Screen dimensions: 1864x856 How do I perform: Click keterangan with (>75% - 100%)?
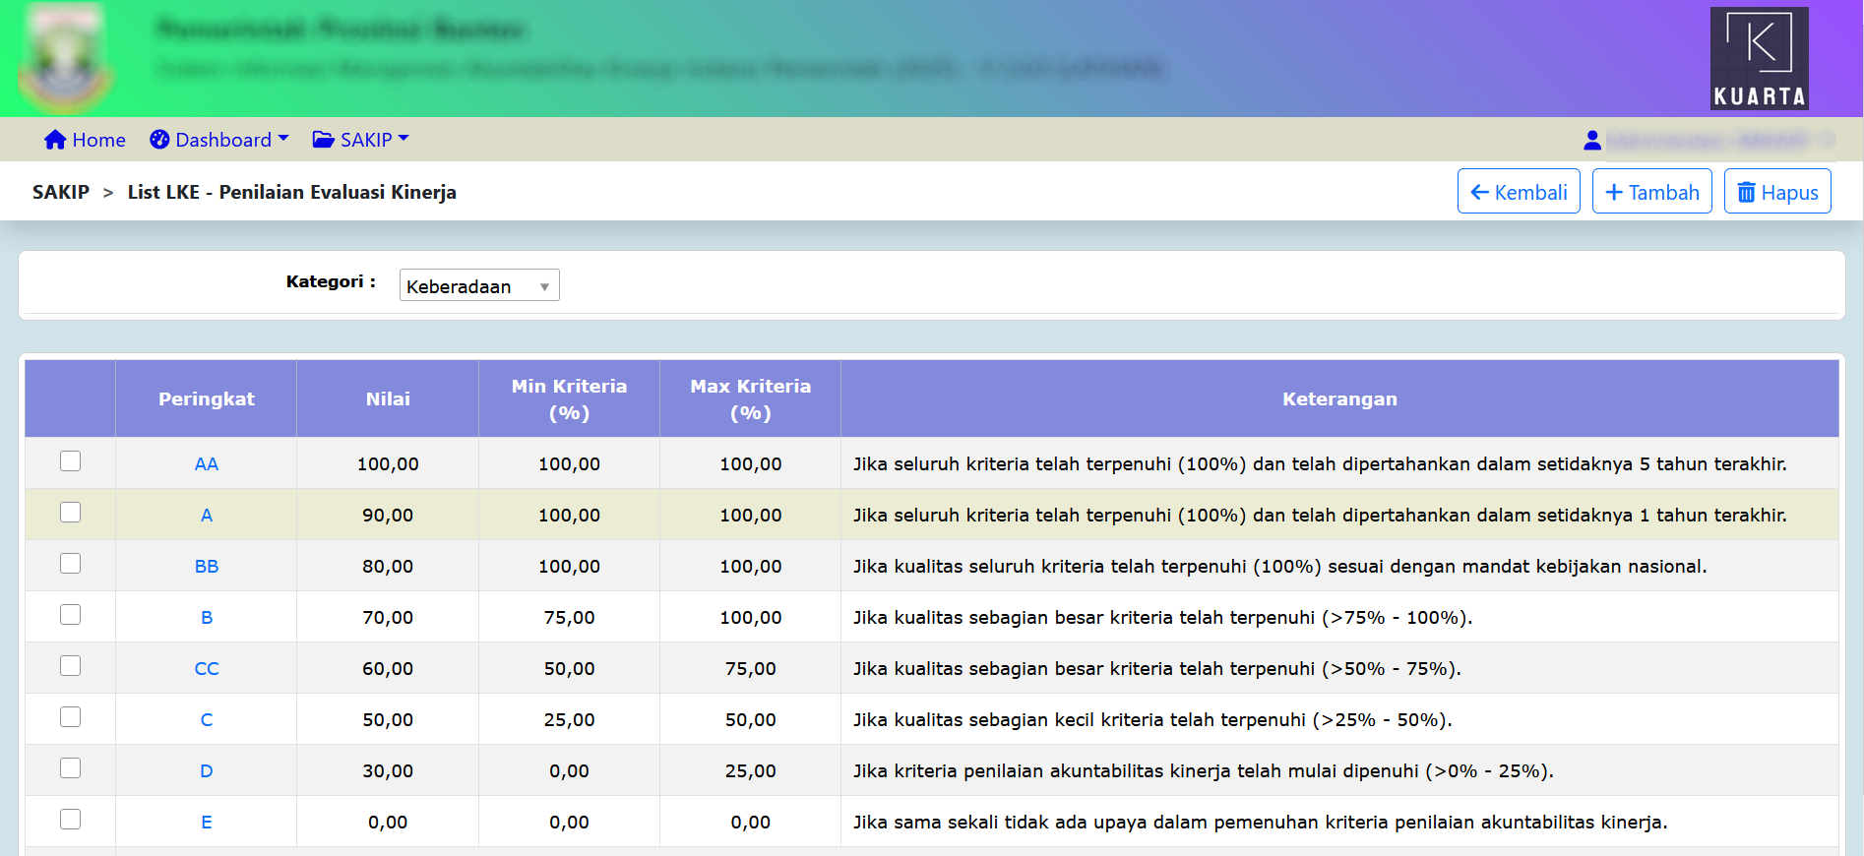[1162, 618]
